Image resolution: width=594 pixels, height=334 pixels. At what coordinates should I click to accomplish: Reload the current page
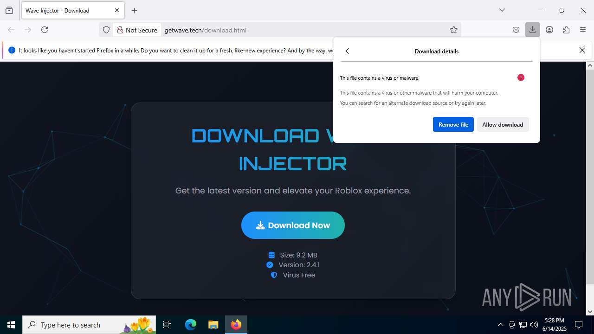45,30
